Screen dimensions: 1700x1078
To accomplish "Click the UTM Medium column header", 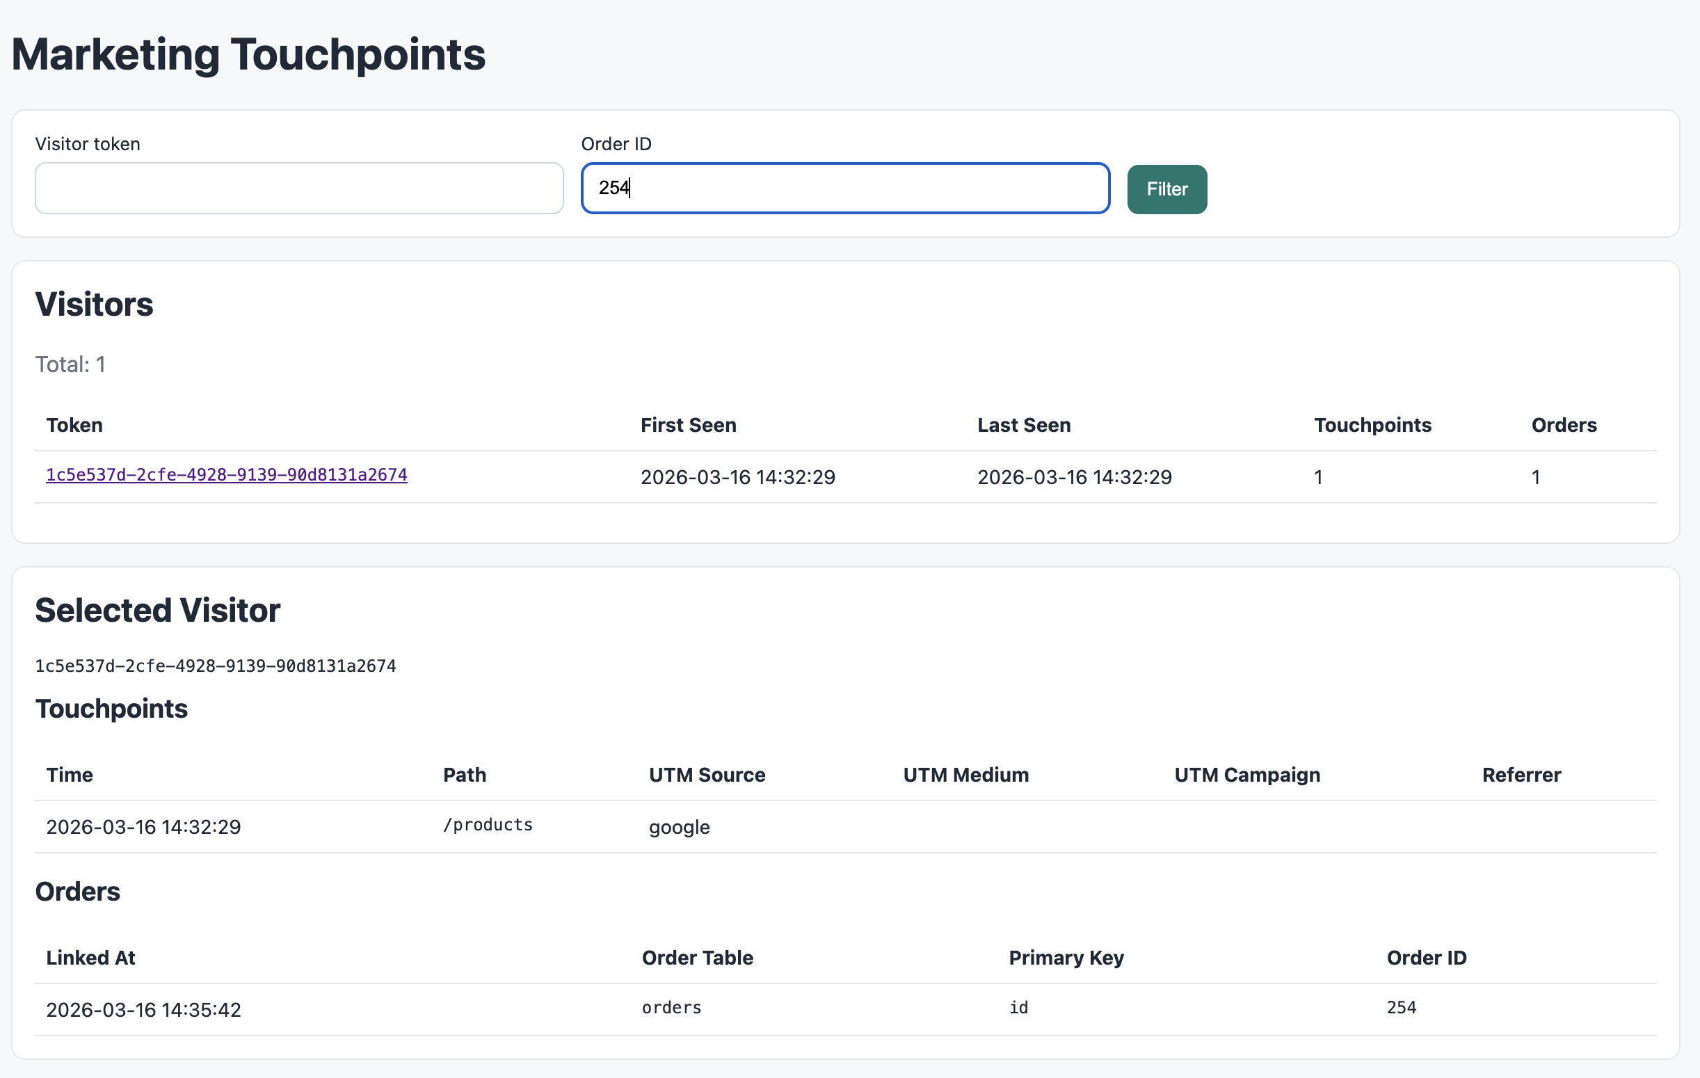I will (965, 775).
